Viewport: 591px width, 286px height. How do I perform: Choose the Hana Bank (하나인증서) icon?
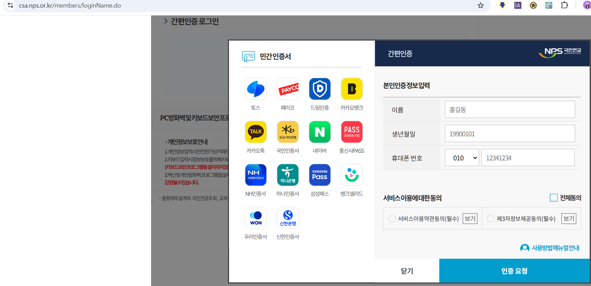pyautogui.click(x=288, y=175)
